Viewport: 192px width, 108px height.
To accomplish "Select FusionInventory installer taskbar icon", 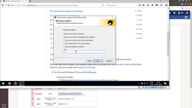I will (21, 83).
